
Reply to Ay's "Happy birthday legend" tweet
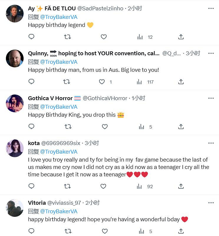pos(31,37)
